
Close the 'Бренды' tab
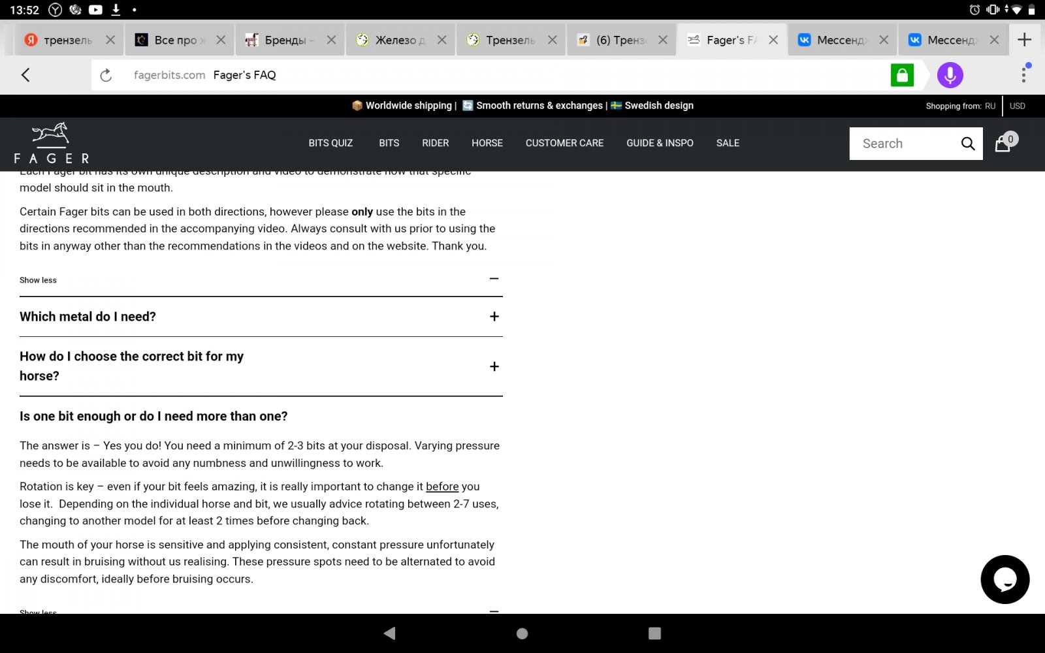(x=331, y=40)
